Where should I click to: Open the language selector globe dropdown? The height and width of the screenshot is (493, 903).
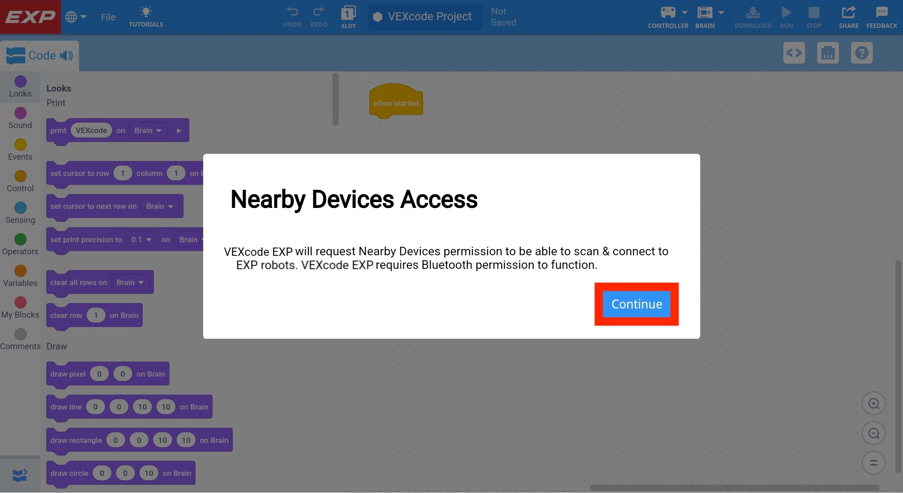point(76,17)
